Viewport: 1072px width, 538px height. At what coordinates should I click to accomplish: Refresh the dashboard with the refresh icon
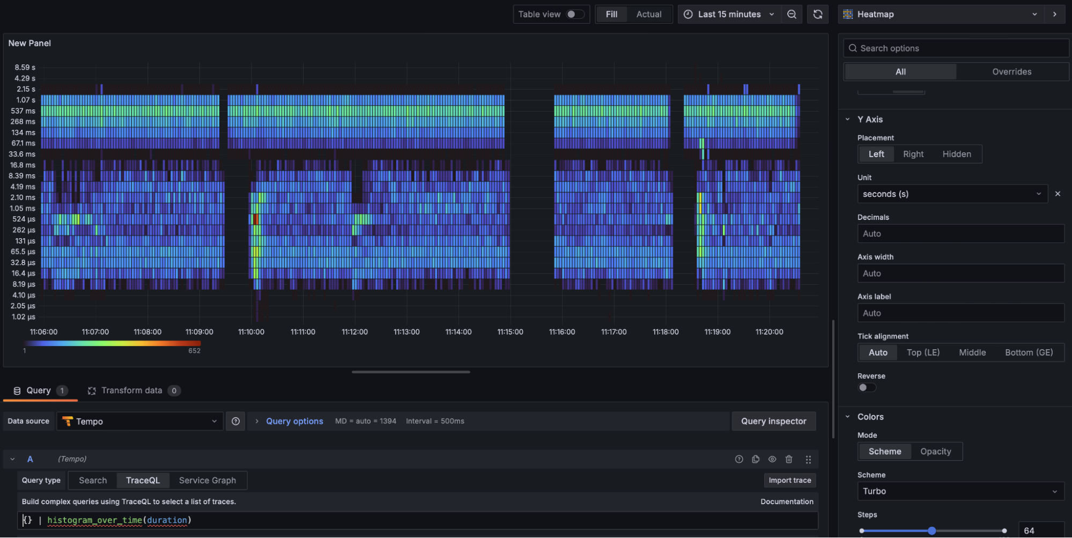point(817,14)
